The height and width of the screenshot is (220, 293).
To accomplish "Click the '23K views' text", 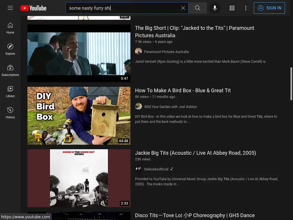I will click(143, 159).
